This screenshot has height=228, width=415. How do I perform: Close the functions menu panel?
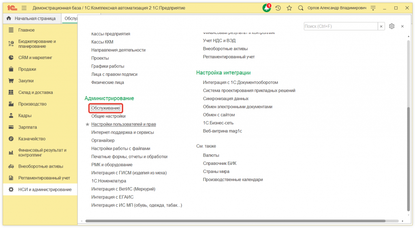tap(402, 26)
